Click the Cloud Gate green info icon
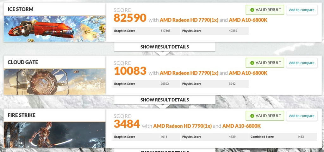This screenshot has height=152, width=324. coord(252,63)
